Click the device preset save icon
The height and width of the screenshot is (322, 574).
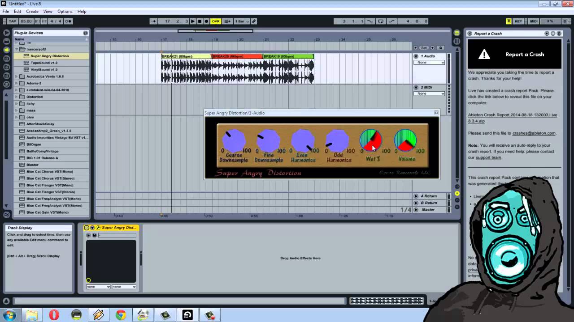click(94, 235)
